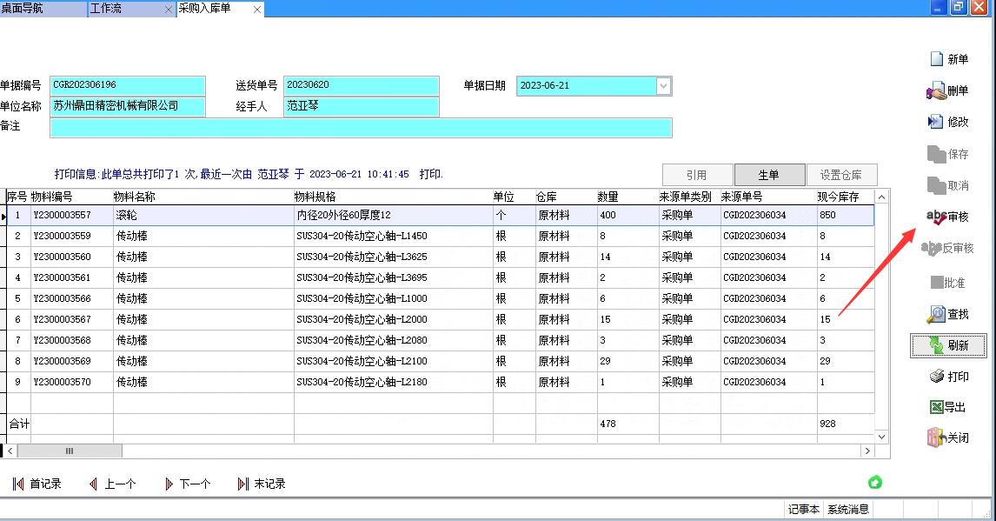Click the 刷新 (refresh) icon button
Screen dimensions: 996x521
(x=936, y=345)
